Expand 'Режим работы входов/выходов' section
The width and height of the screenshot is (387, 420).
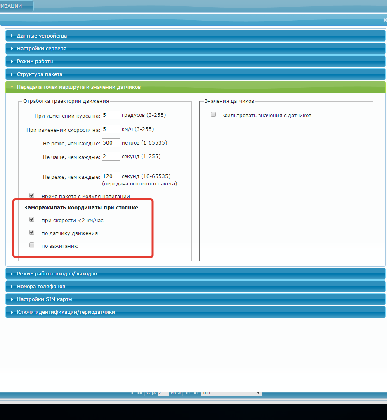pyautogui.click(x=57, y=274)
